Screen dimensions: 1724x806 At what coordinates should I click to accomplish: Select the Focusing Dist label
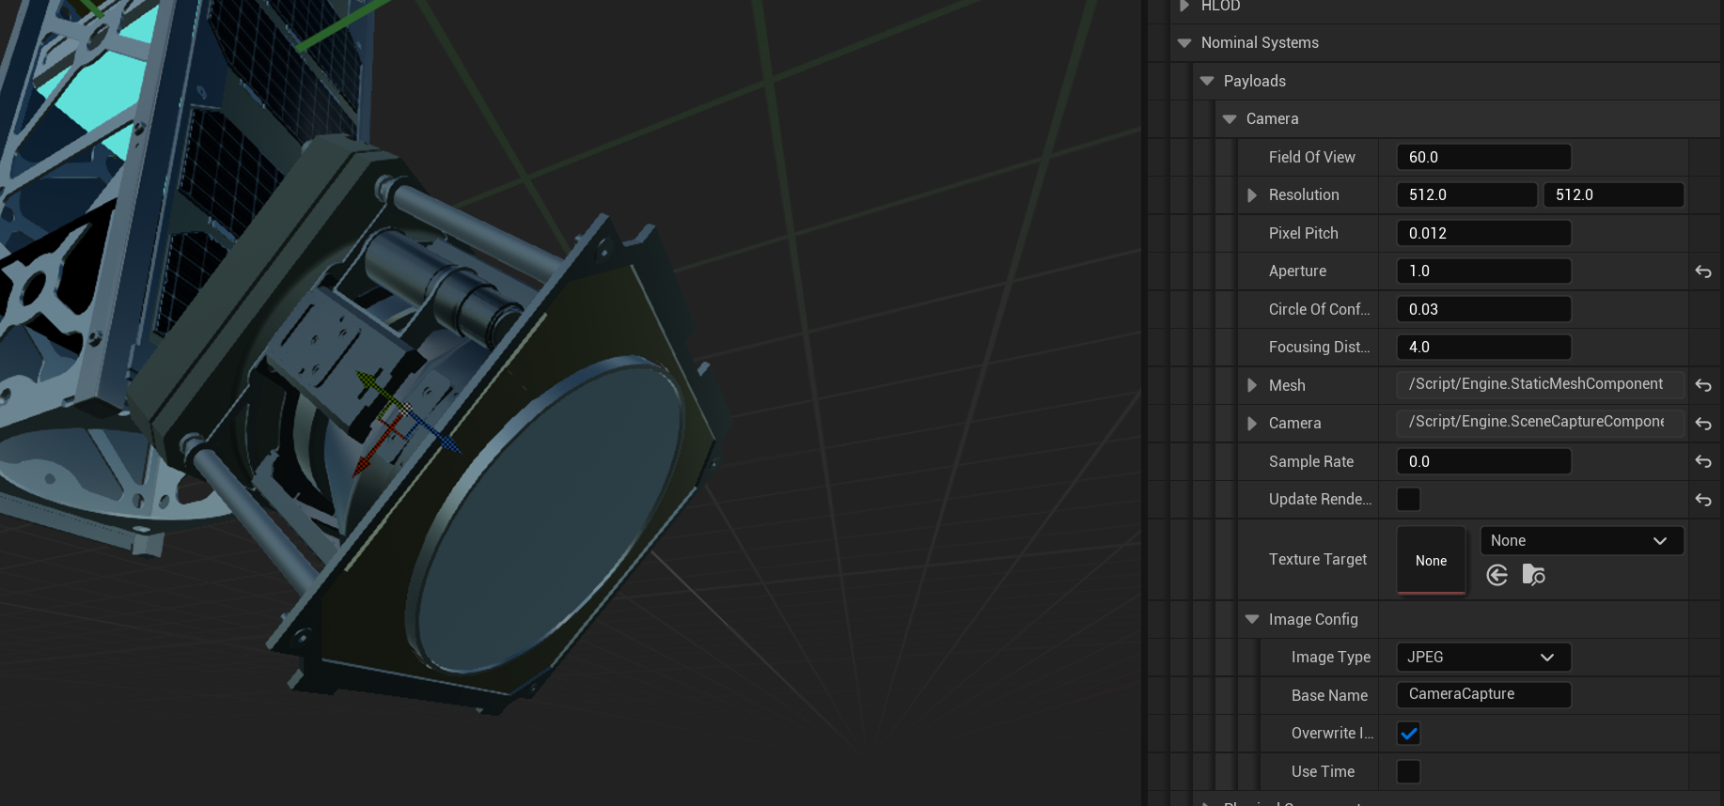[1319, 347]
